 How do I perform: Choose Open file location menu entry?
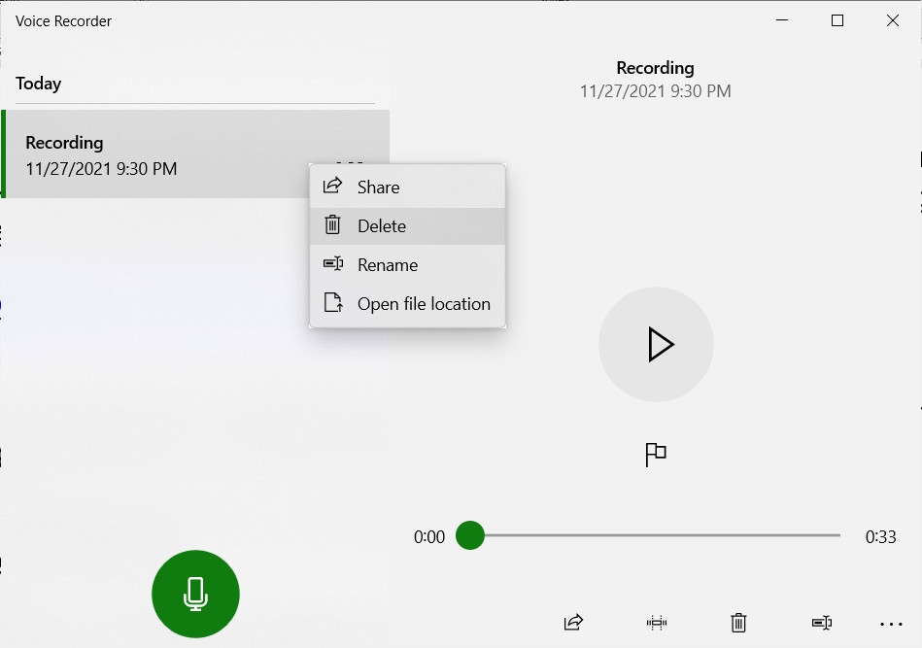[x=407, y=303]
